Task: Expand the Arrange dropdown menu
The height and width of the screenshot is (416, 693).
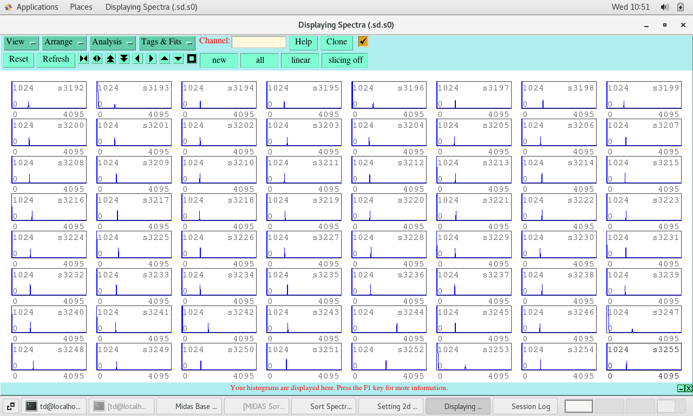Action: click(64, 42)
